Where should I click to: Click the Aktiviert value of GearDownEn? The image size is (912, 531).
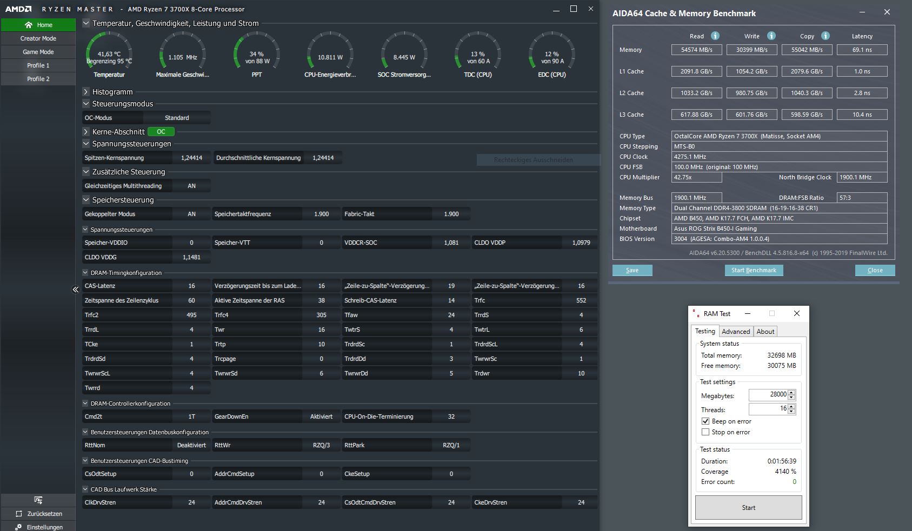pyautogui.click(x=321, y=416)
